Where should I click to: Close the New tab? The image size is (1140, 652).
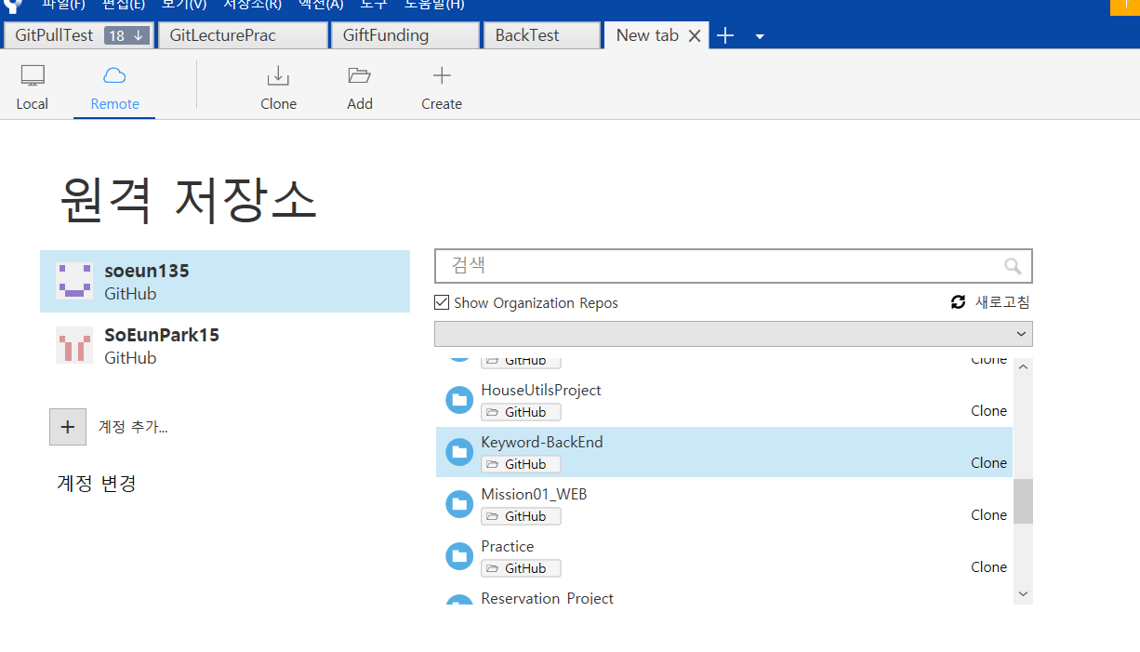pos(694,35)
